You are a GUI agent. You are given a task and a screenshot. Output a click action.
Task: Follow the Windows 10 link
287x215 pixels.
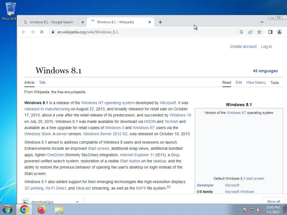[x=180, y=115]
